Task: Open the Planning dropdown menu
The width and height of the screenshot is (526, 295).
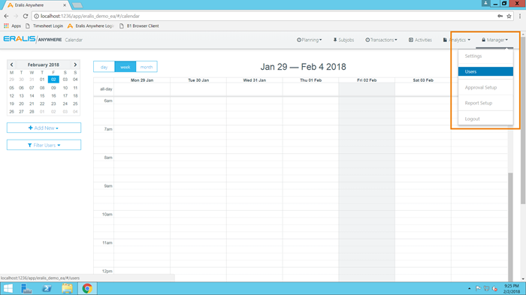Action: (x=310, y=40)
